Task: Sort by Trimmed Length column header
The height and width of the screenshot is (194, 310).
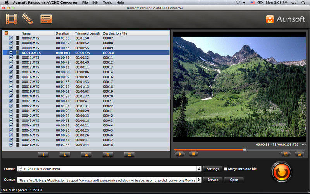Action: (x=88, y=33)
